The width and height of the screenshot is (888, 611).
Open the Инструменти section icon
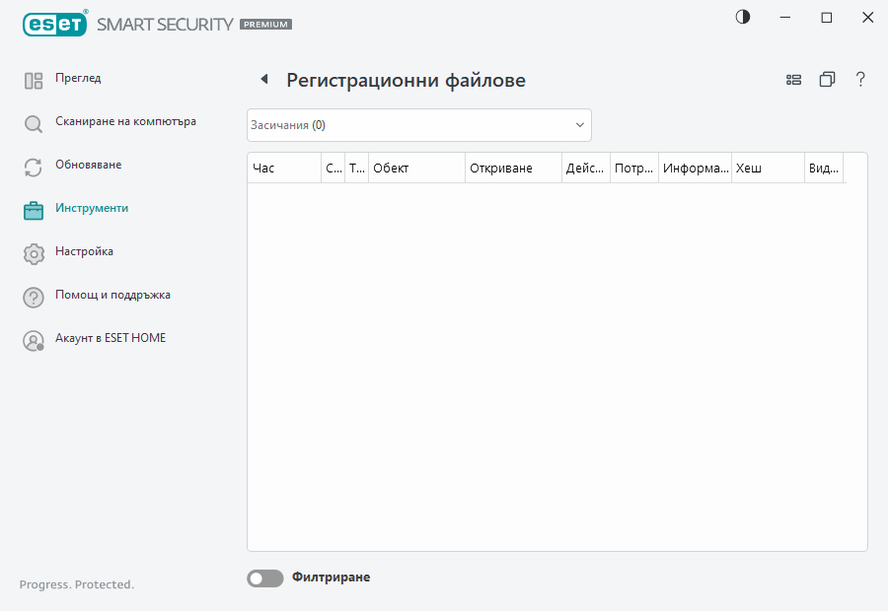(33, 208)
